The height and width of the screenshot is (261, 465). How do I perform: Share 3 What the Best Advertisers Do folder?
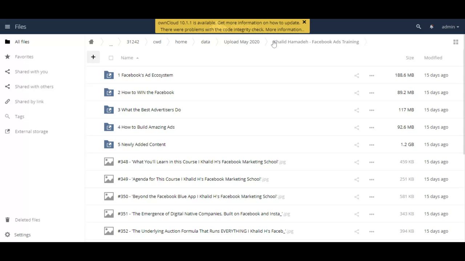[x=357, y=110]
